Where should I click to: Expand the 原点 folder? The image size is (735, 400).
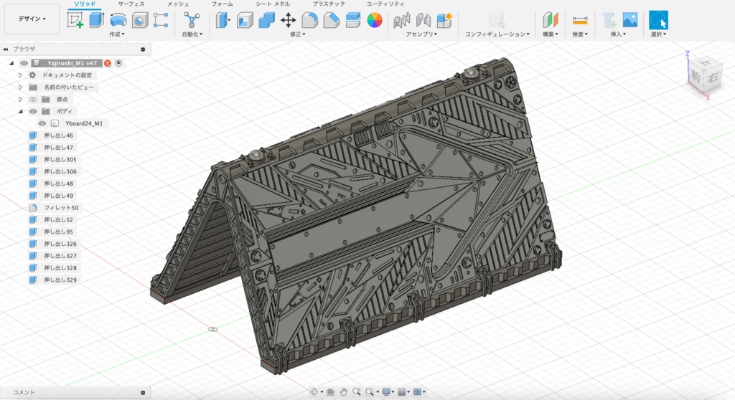(x=20, y=100)
